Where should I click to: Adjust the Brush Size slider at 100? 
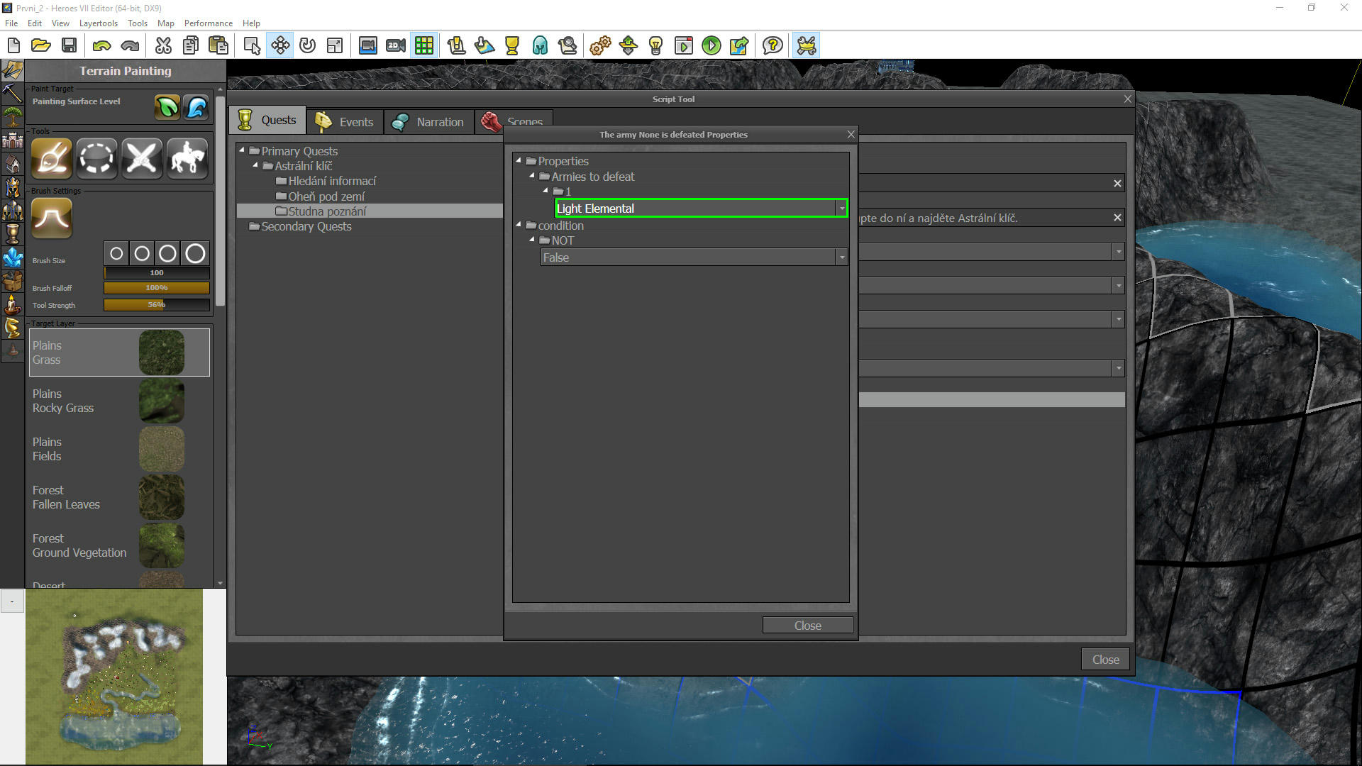click(157, 272)
